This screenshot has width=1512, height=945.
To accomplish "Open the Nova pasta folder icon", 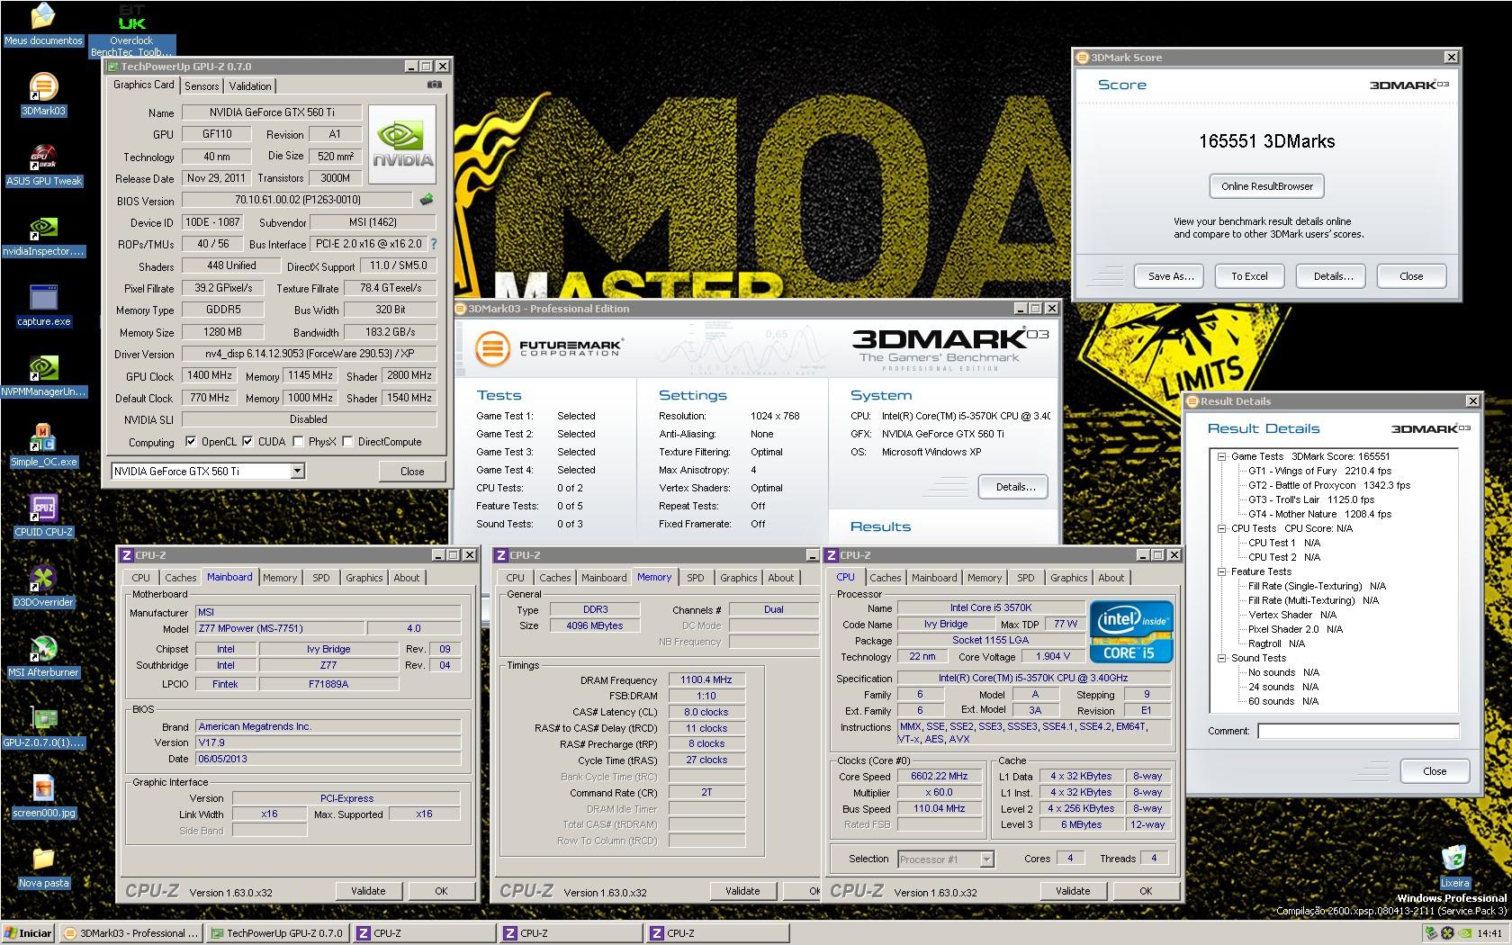I will (43, 867).
